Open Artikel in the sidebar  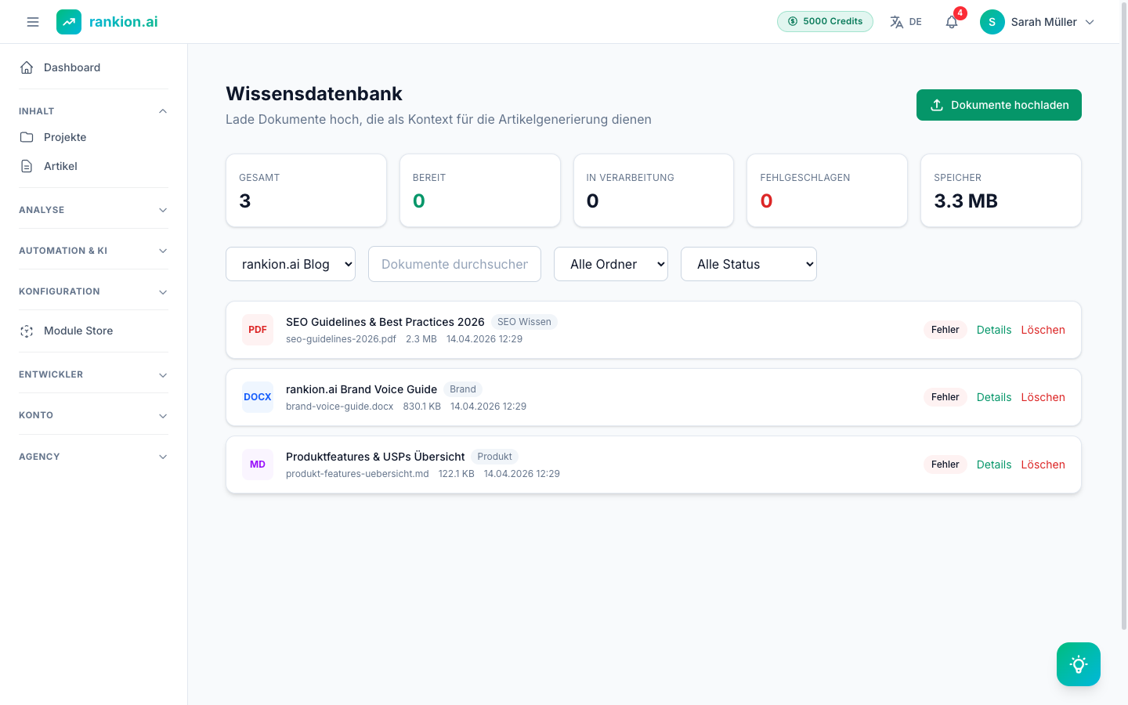coord(94,166)
